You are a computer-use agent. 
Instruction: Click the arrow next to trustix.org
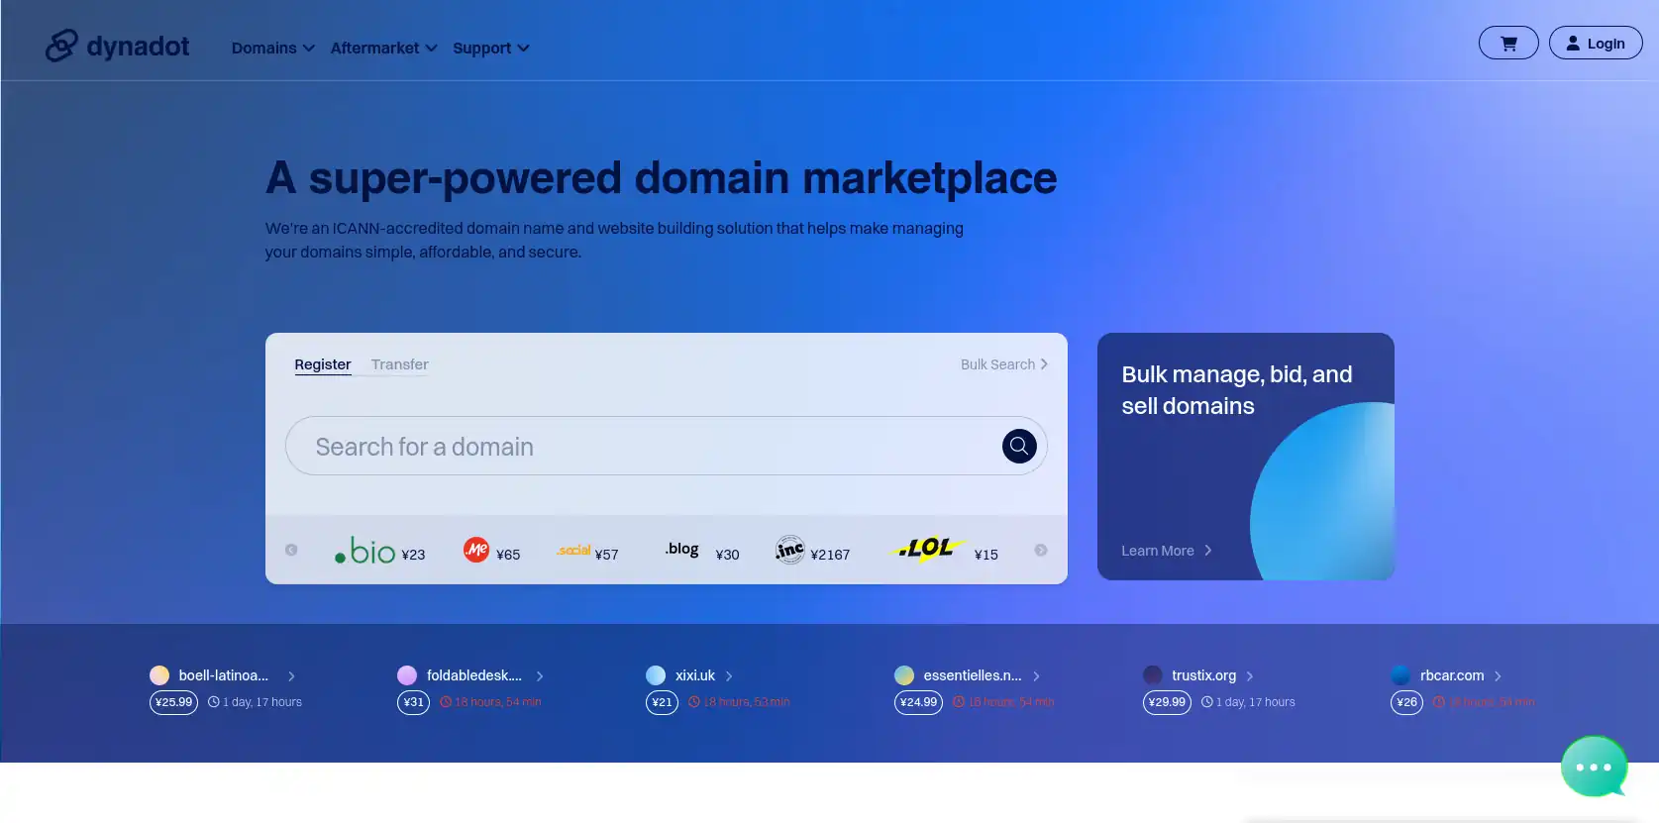point(1250,676)
